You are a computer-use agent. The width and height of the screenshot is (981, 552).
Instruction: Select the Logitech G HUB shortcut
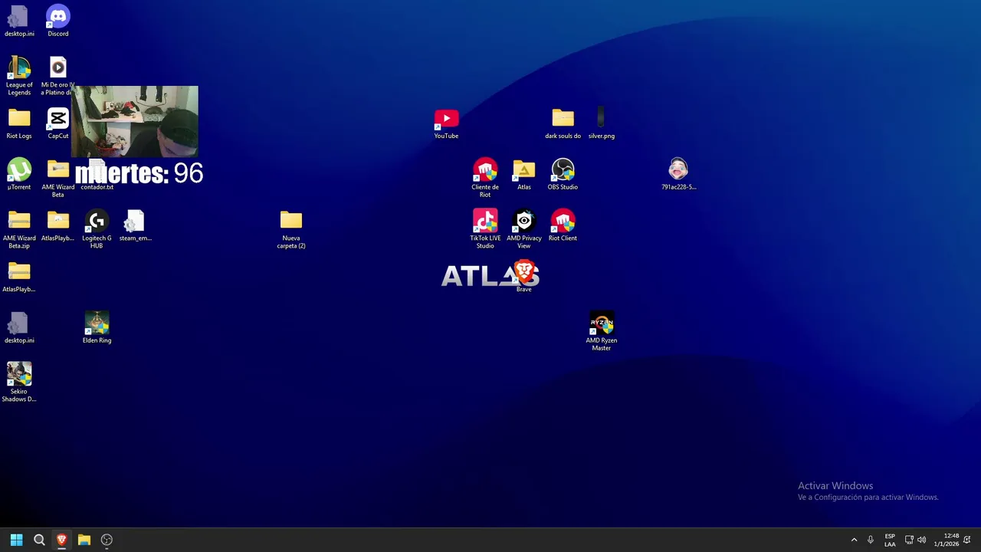click(97, 229)
